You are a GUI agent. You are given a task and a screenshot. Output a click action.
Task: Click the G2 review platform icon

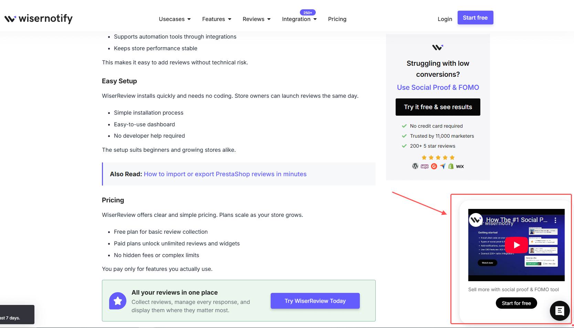pyautogui.click(x=434, y=166)
